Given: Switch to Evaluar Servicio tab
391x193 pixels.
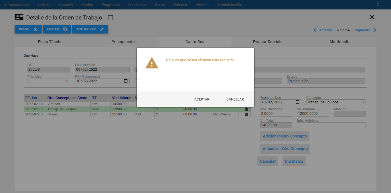Looking at the screenshot, I should (268, 42).
